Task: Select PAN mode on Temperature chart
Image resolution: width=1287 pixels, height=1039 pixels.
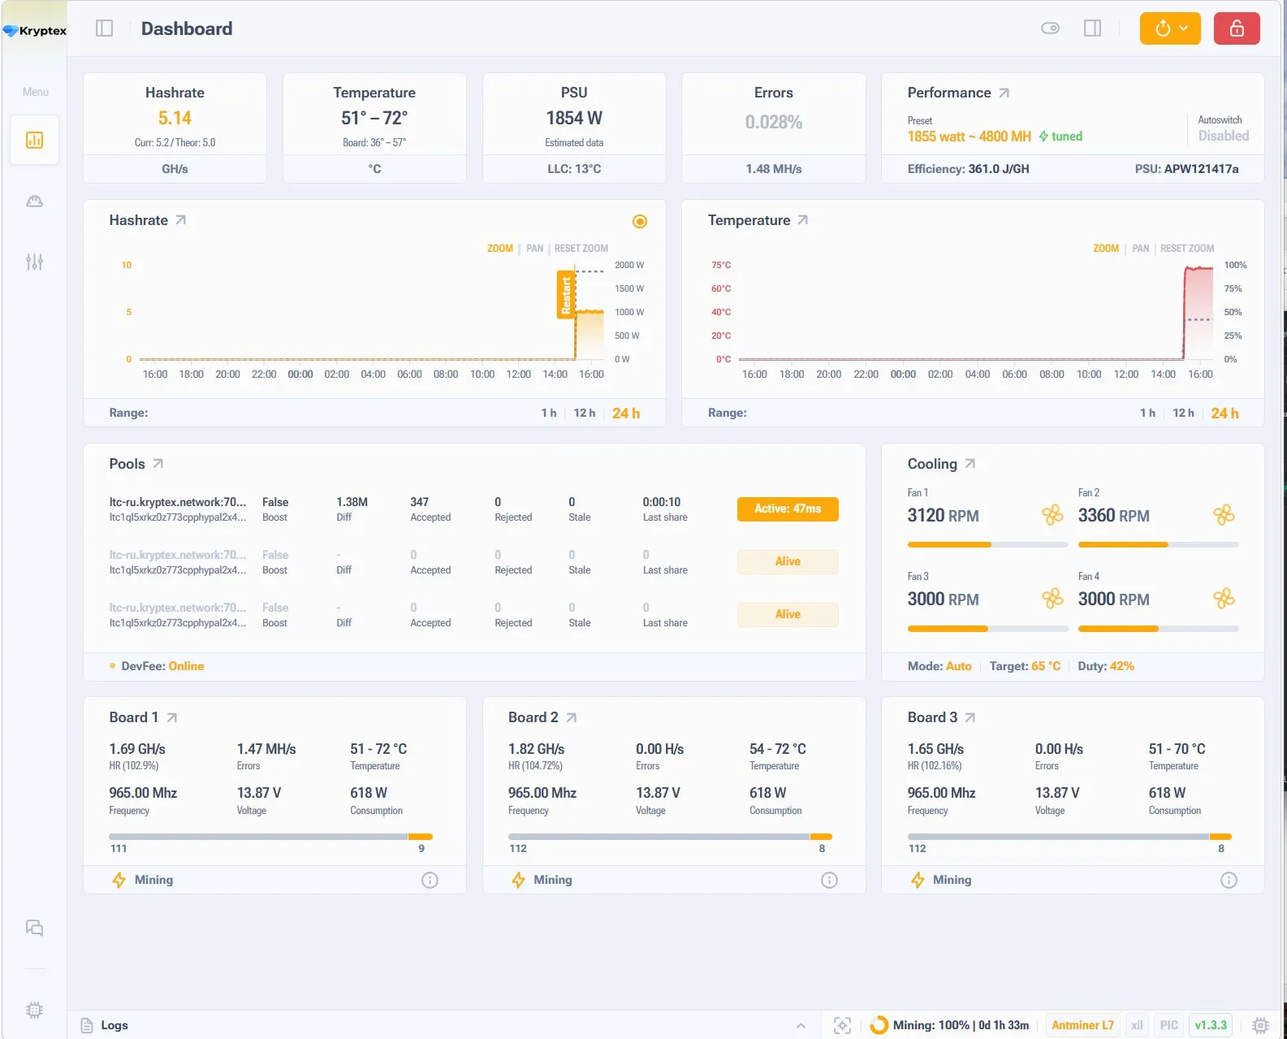Action: coord(1141,249)
